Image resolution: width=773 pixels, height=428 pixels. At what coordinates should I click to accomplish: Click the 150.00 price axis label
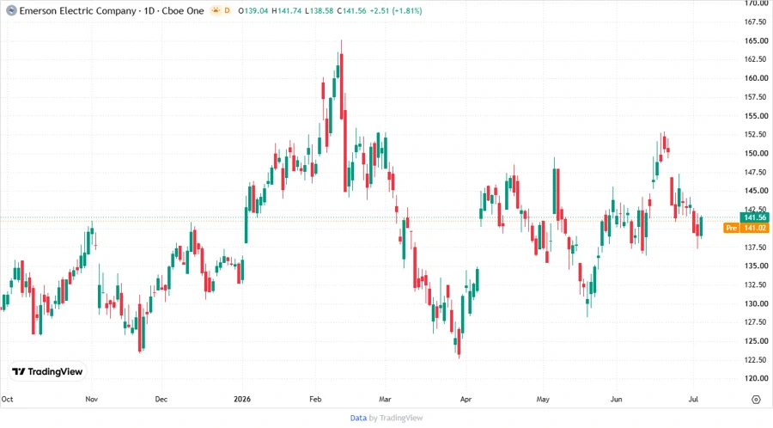coord(756,153)
